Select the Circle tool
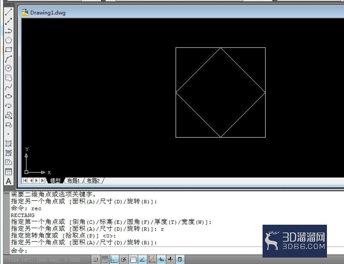Screen dimensions: 344x264 9,68
